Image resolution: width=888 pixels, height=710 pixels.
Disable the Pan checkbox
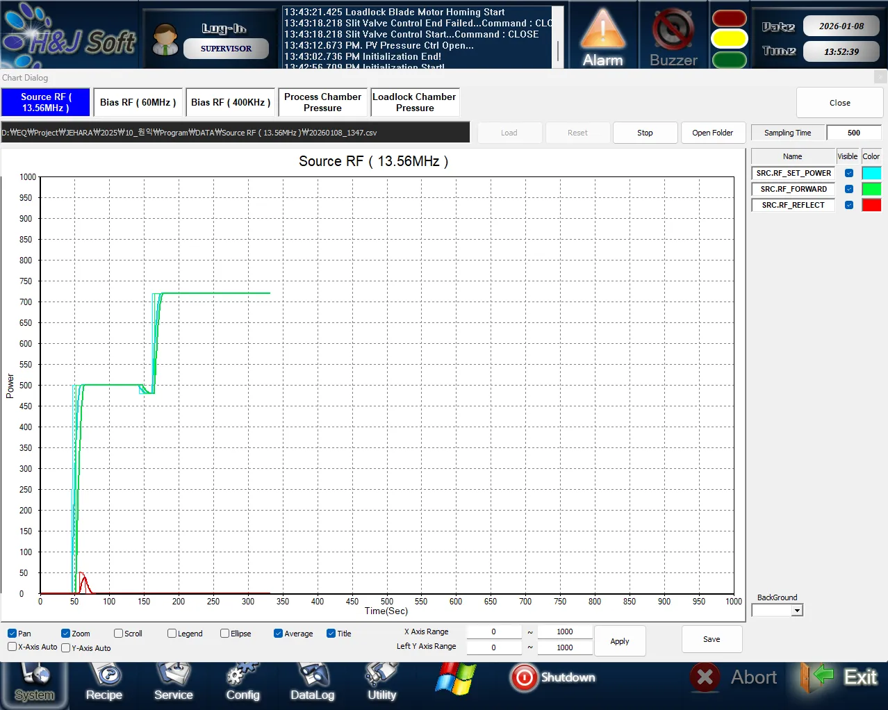click(x=12, y=634)
